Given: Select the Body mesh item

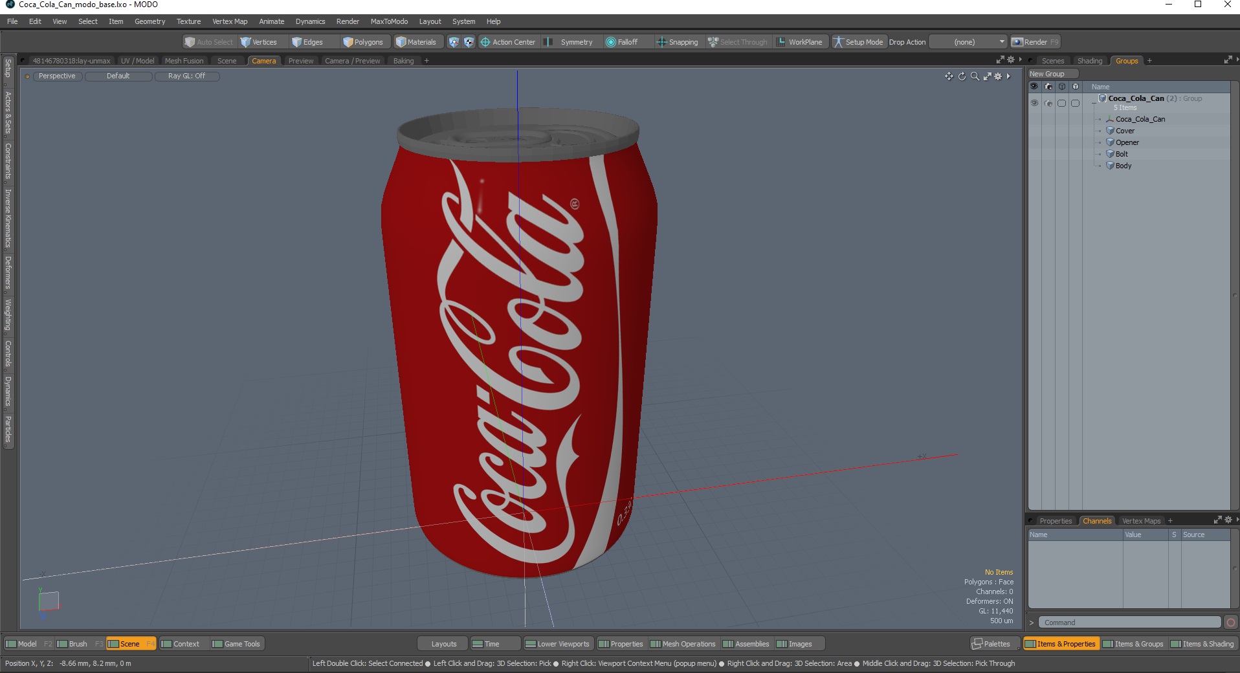Looking at the screenshot, I should pyautogui.click(x=1123, y=166).
